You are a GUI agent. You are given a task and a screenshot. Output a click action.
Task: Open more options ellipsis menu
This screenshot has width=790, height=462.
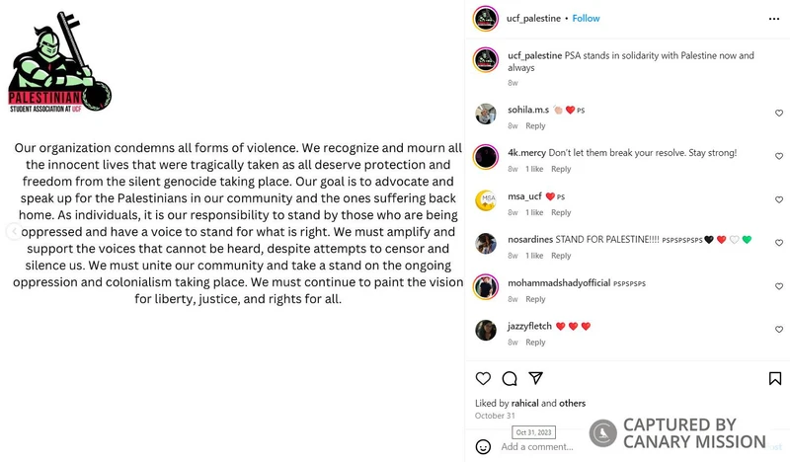[x=775, y=18]
